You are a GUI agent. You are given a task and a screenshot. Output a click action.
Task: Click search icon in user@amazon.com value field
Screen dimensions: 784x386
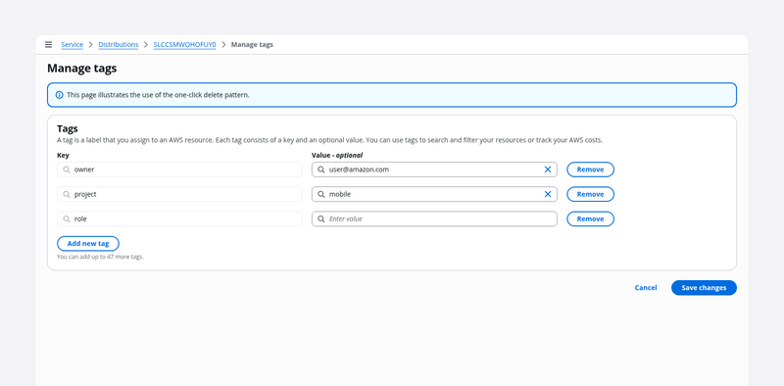321,169
